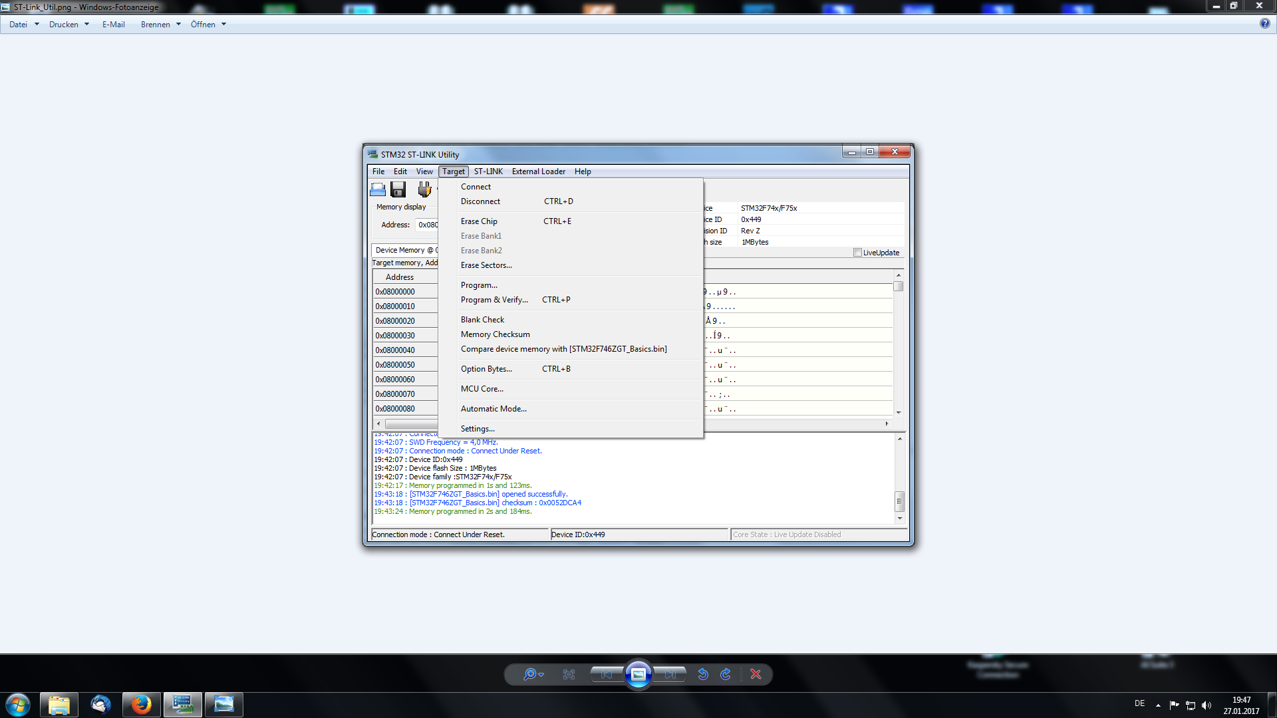Screen dimensions: 1277x718
Task: Open the Windows Start menu
Action: click(18, 705)
